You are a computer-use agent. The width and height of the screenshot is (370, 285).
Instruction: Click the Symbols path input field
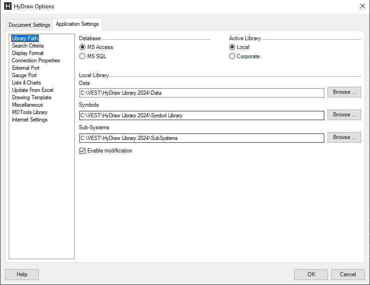202,115
